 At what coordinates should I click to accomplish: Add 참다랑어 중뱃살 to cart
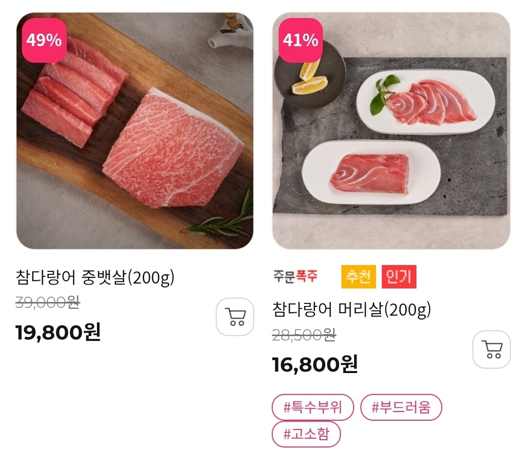235,317
